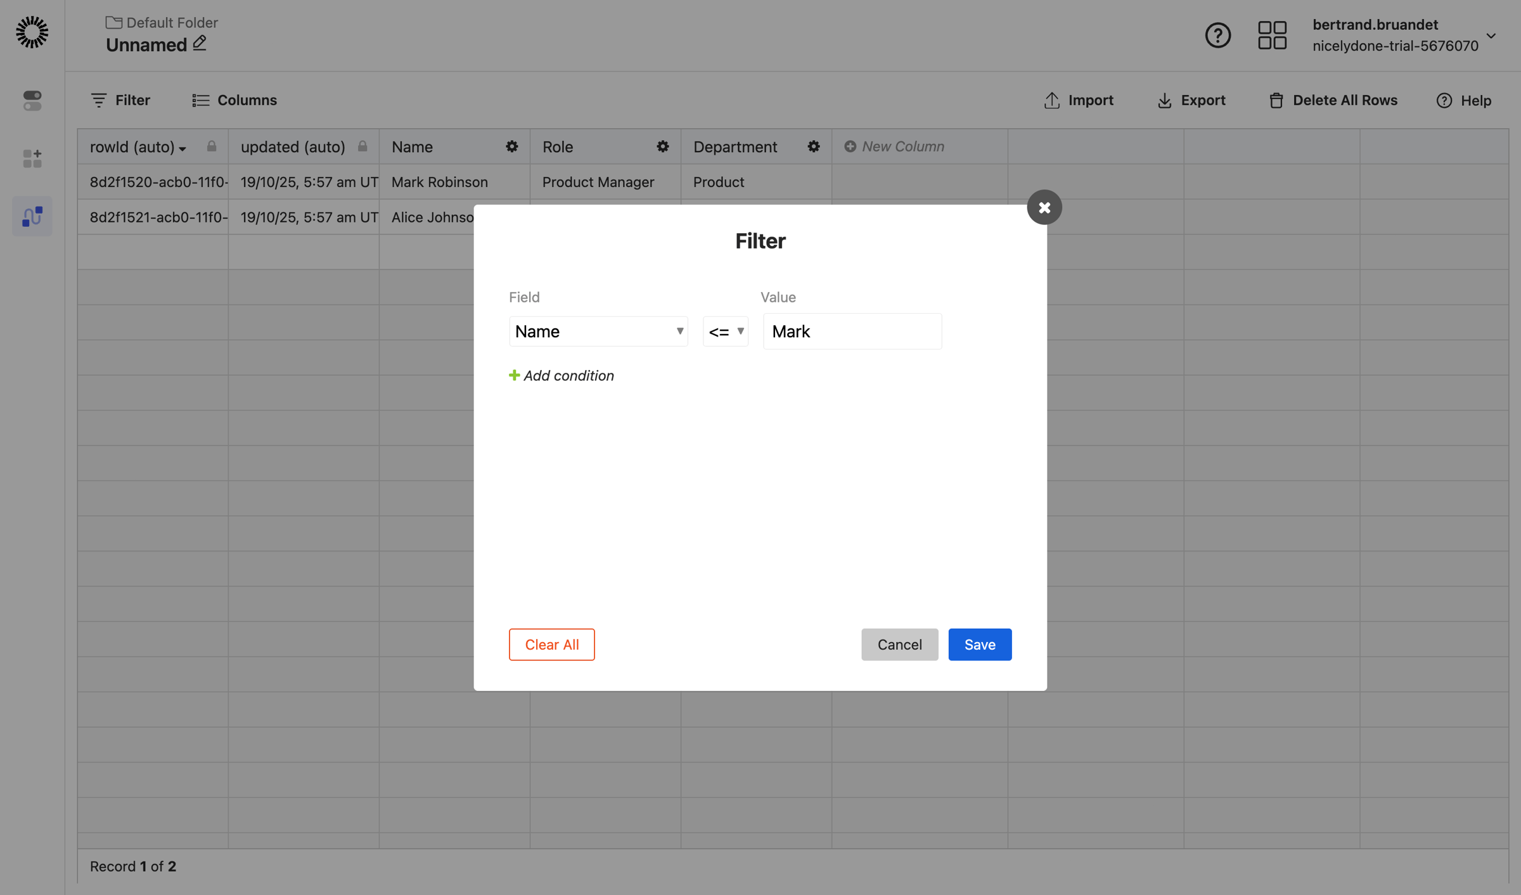Click Add condition link
1521x895 pixels.
click(x=562, y=375)
